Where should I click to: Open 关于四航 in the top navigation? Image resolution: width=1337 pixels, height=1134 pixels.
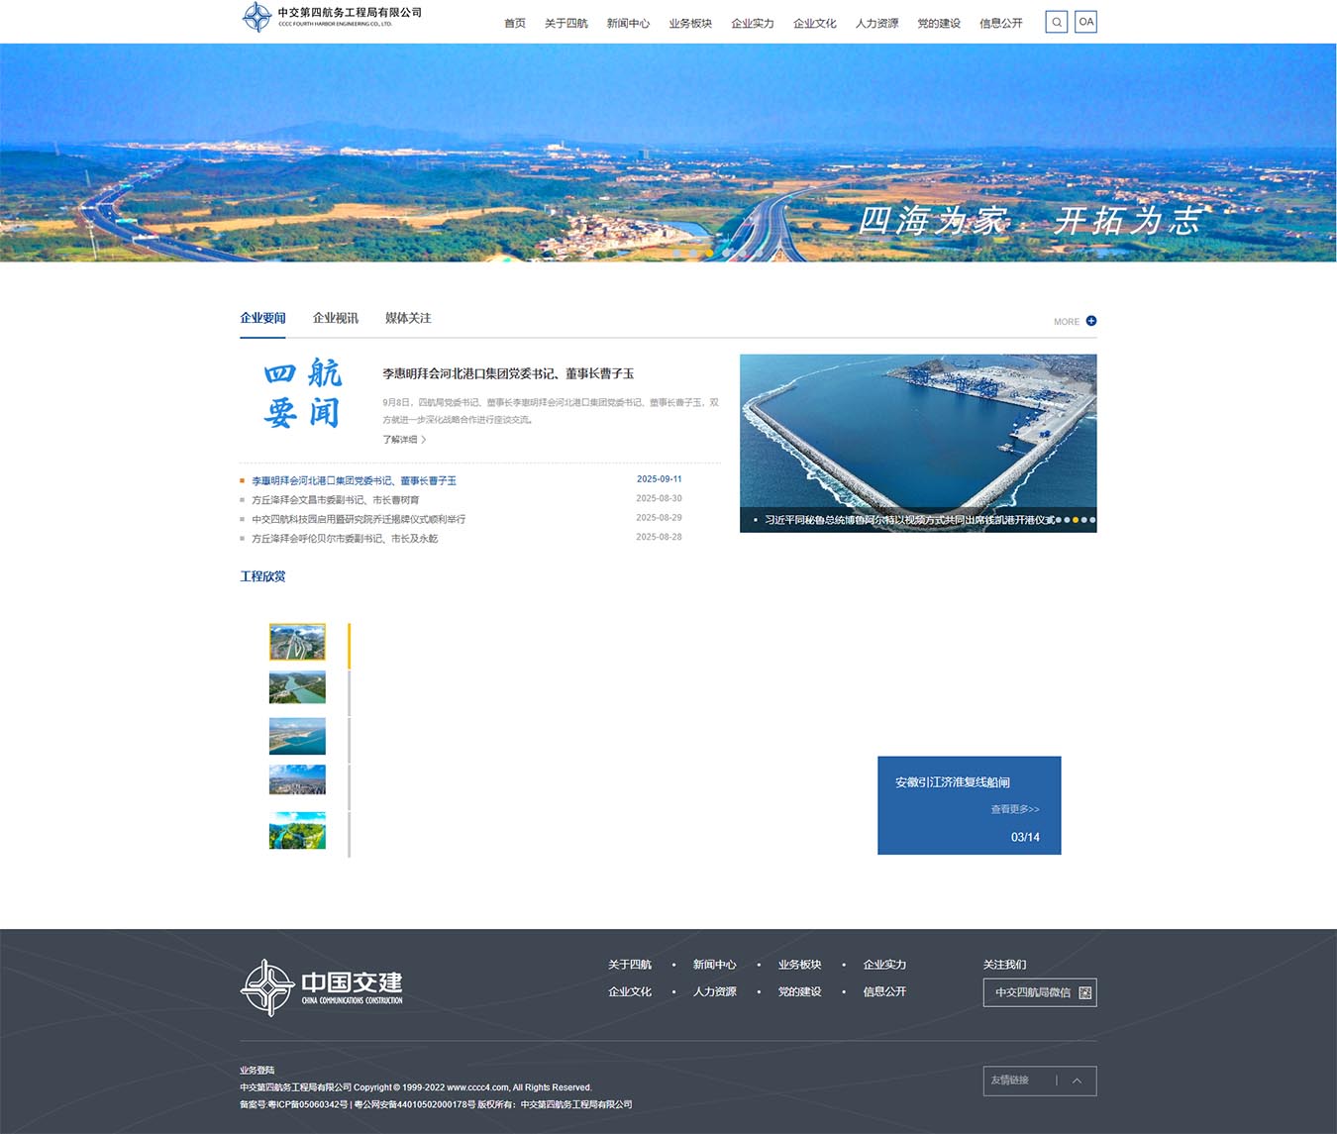(566, 24)
